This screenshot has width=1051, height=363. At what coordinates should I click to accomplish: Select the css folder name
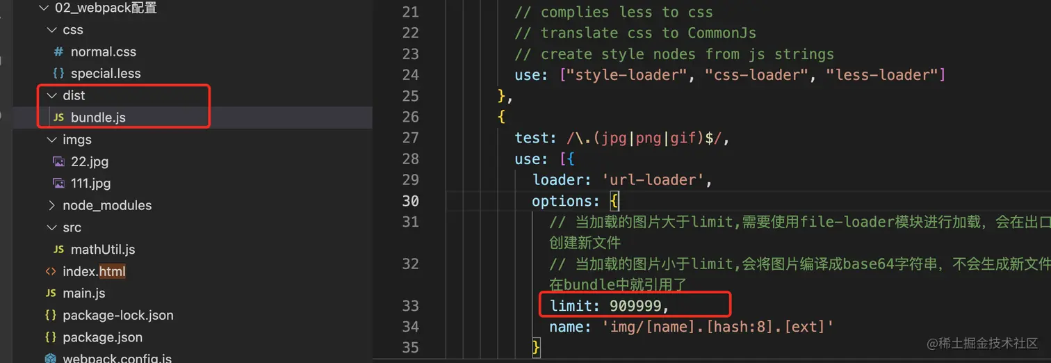pos(73,30)
